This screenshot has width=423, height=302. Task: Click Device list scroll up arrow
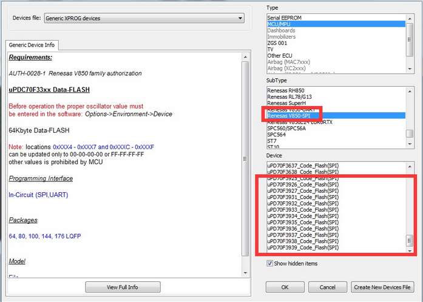coord(410,166)
